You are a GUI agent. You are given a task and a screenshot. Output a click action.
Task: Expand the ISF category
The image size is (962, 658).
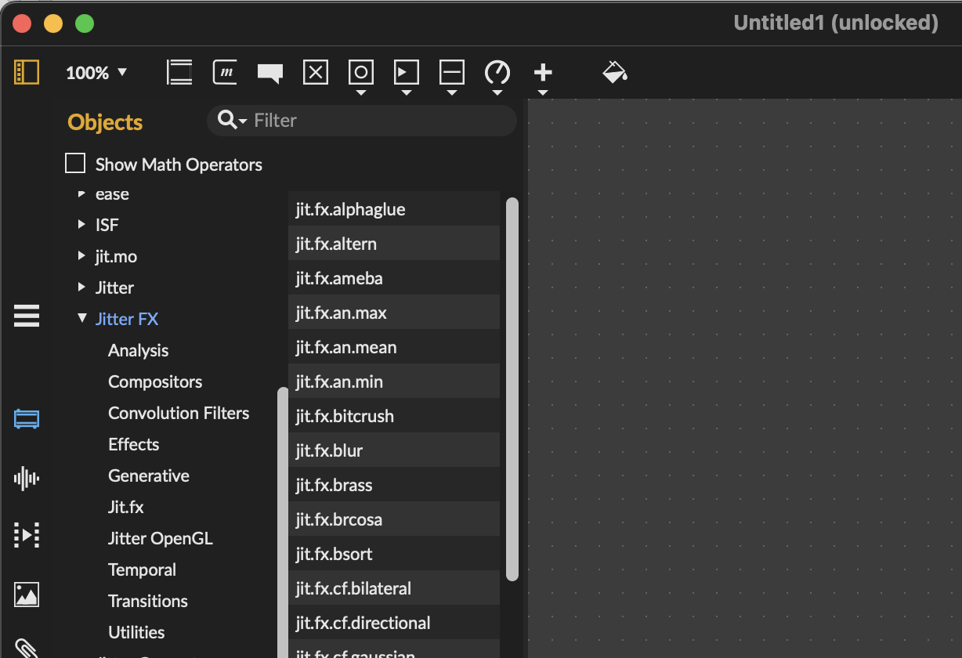point(81,225)
